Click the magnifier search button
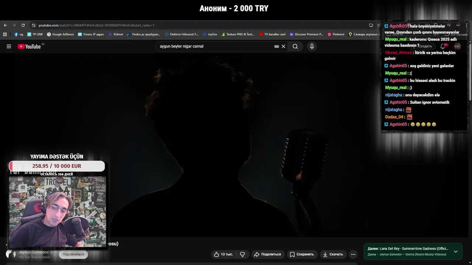Screen dimensions: 472x265 [295, 46]
